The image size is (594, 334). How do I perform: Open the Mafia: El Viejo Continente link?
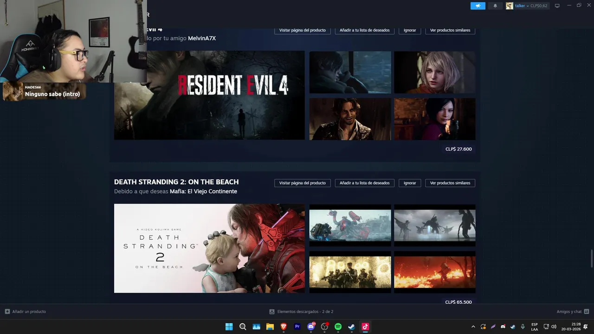pyautogui.click(x=203, y=192)
